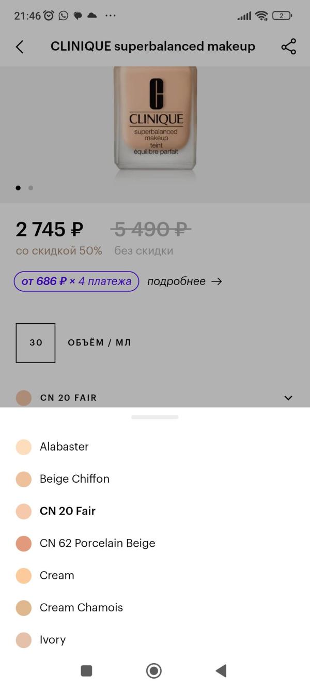Tap the Cream color swatch circle

click(x=24, y=575)
